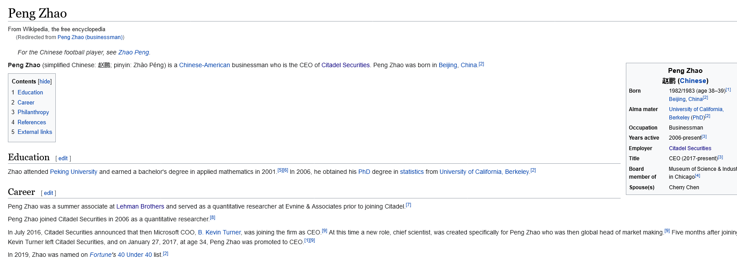Viewport: 737px width, 270px height.
Task: Go to Philanthropy in the Contents list
Action: (33, 112)
